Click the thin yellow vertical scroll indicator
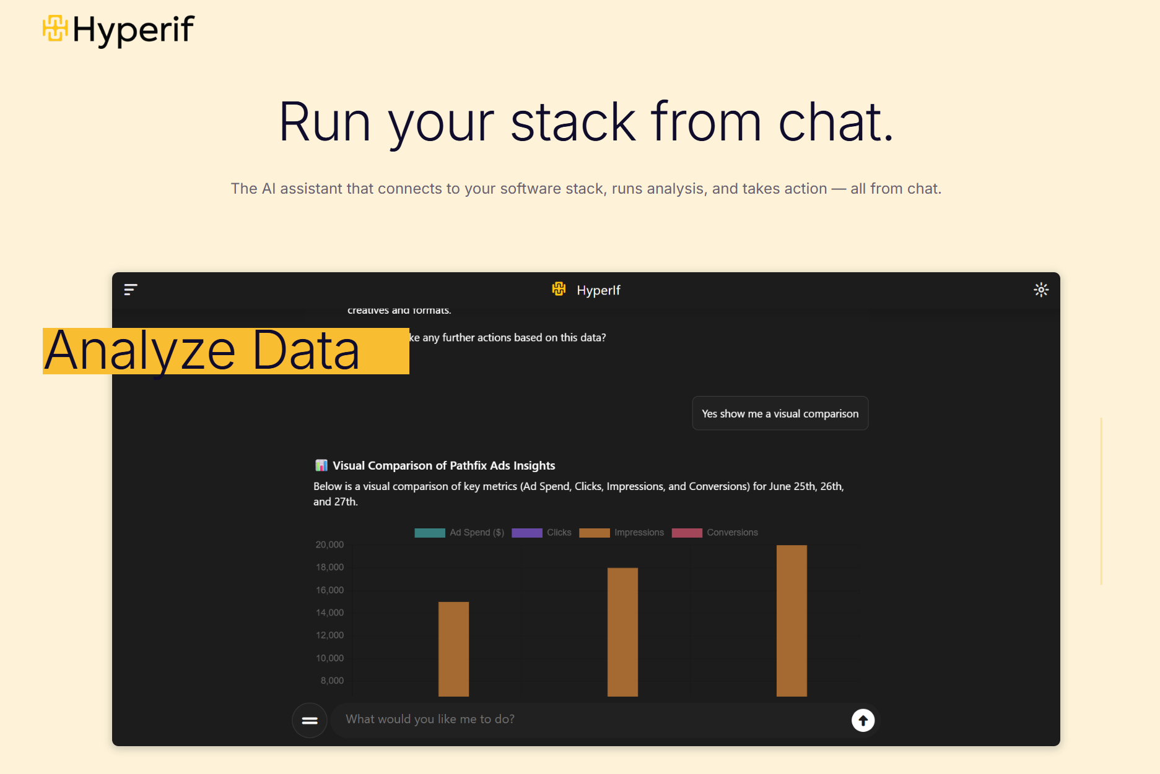The image size is (1160, 774). 1101,501
